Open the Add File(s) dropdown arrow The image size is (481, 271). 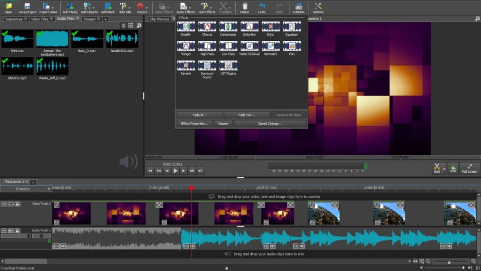[75, 7]
